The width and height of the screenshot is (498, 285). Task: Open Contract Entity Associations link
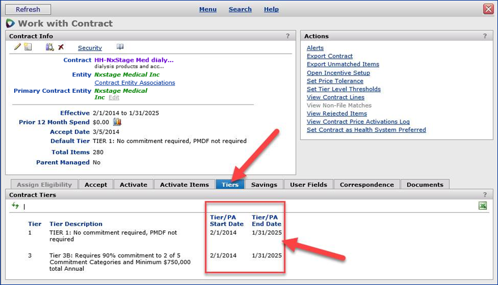click(x=134, y=83)
